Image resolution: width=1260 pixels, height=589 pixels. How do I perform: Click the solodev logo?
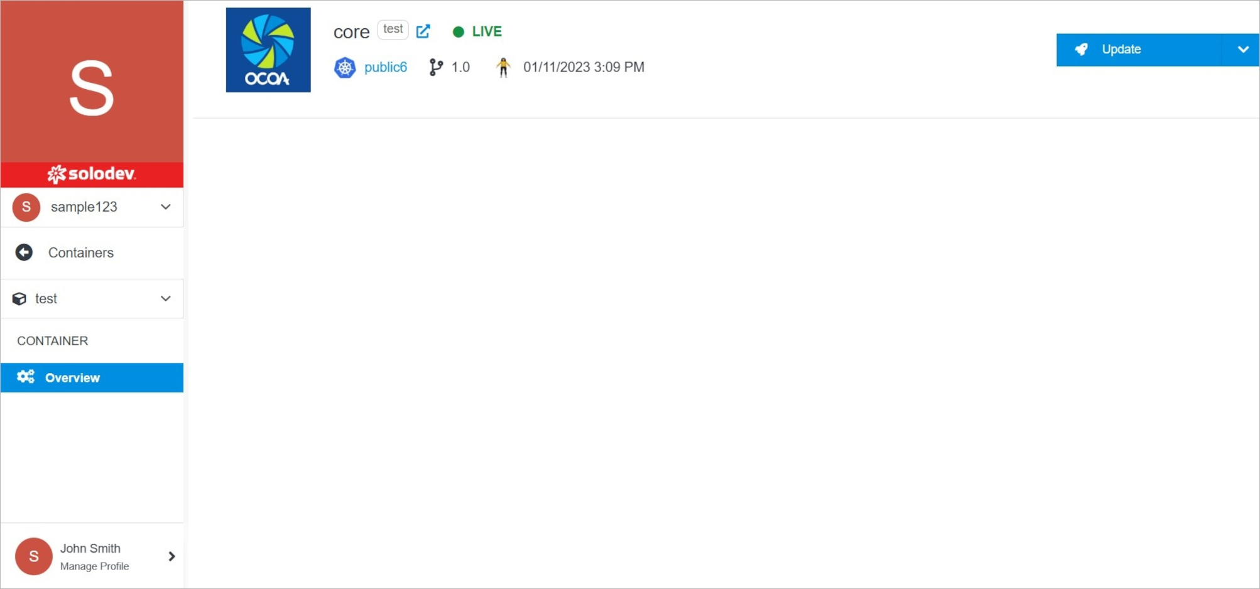(92, 174)
